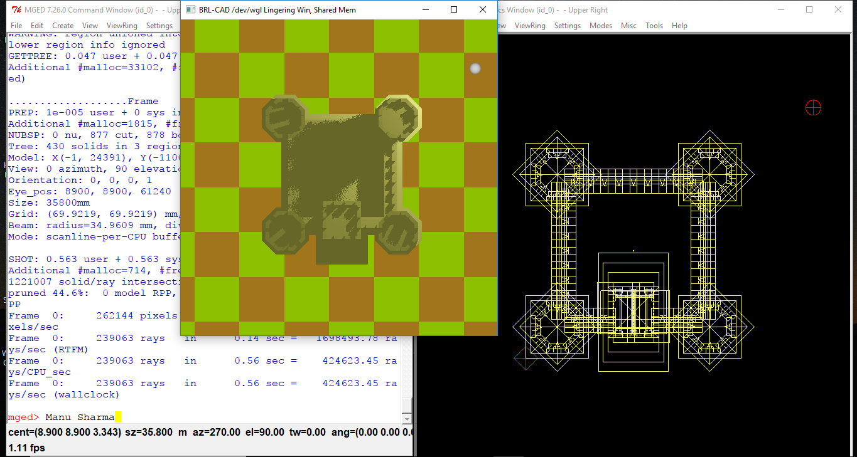Close the BRL-CAD /dev/wgl framebuffer window
Viewport: 857px width, 457px height.
pyautogui.click(x=483, y=10)
